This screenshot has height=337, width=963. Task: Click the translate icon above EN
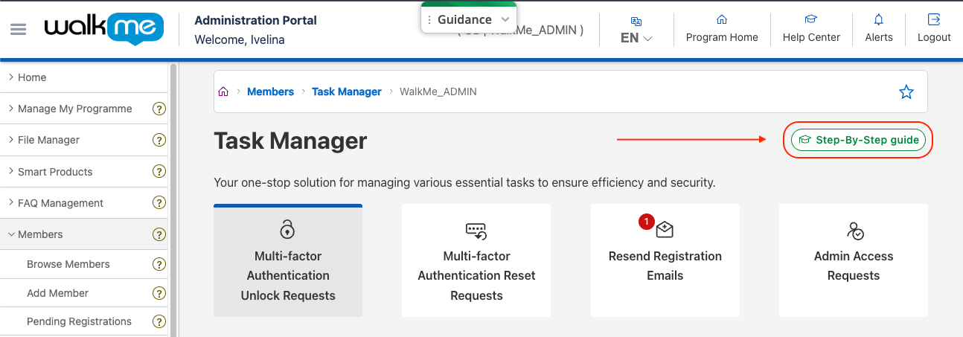pos(636,22)
